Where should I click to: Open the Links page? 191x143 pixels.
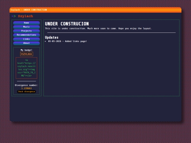[x=27, y=39]
